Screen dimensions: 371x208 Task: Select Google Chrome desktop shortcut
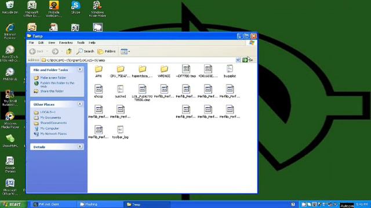10,165
